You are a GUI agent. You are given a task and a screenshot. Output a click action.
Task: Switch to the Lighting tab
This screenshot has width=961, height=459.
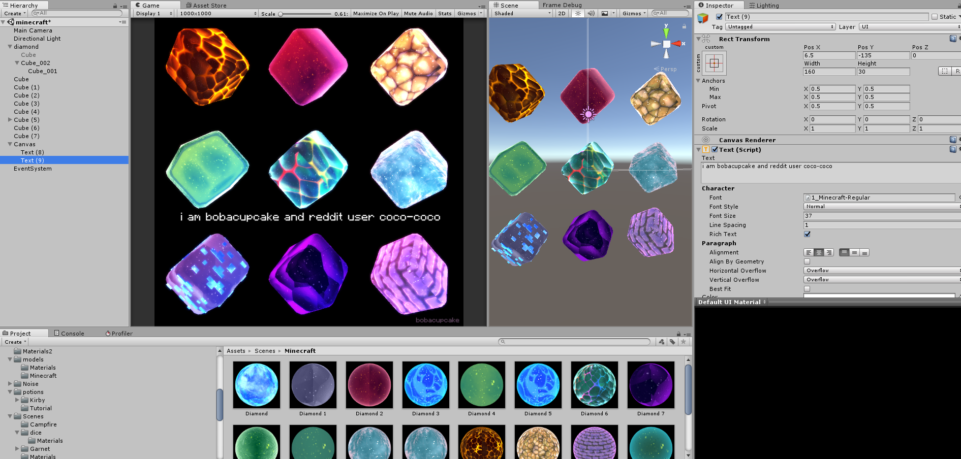pos(764,6)
